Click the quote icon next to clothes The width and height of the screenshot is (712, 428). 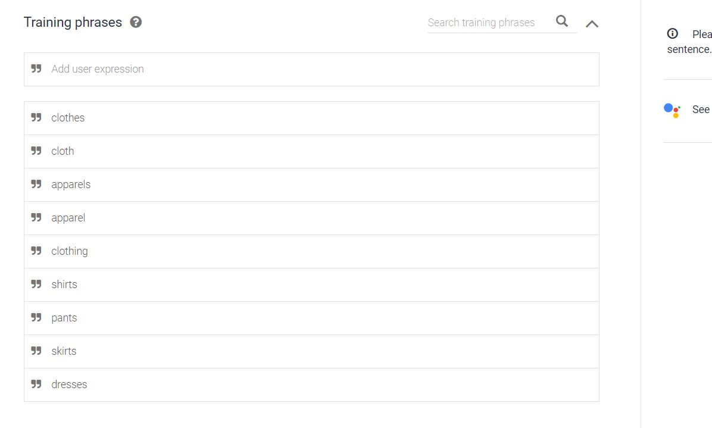click(x=36, y=117)
